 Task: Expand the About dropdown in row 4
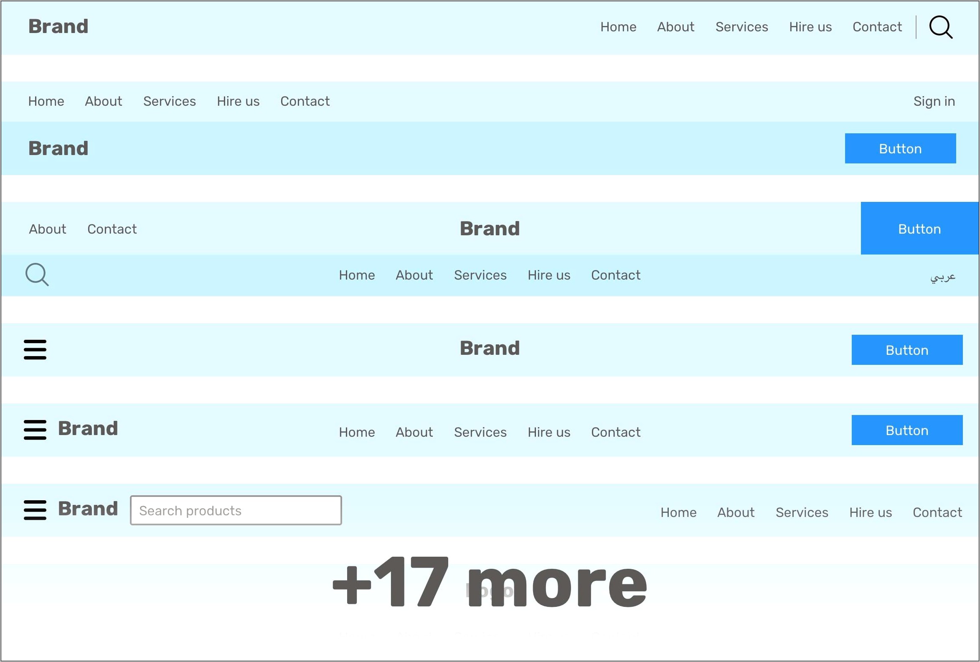(414, 275)
